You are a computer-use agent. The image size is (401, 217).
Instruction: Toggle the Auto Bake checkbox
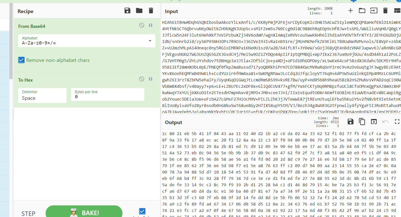142,211
